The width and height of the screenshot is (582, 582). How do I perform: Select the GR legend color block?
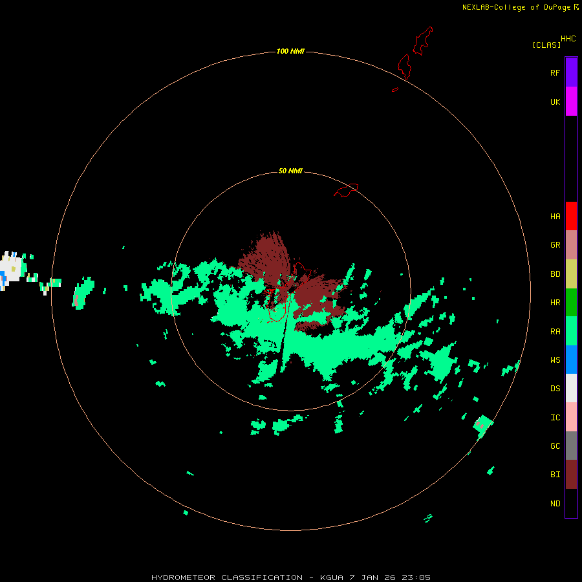tap(571, 245)
